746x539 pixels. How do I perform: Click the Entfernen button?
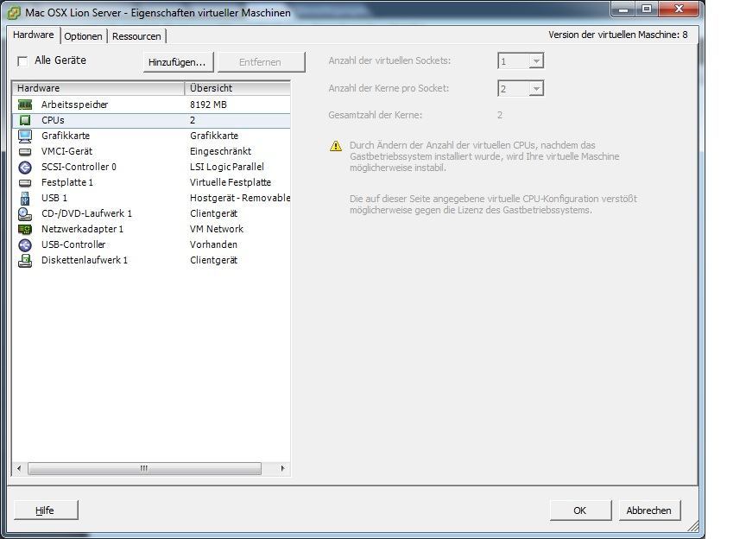[260, 62]
